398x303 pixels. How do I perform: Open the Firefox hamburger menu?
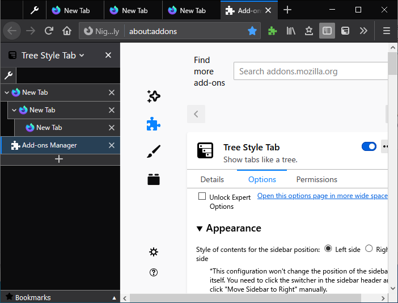pos(386,31)
